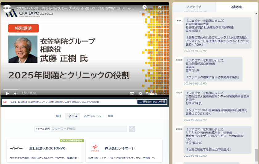Mute the video volume speaker icon
This screenshot has width=259, height=164.
click(16, 93)
